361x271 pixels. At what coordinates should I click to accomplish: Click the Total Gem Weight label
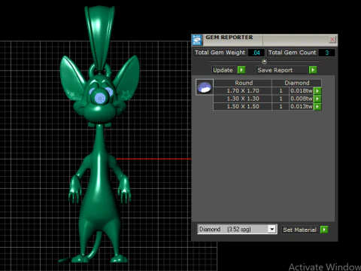point(220,53)
